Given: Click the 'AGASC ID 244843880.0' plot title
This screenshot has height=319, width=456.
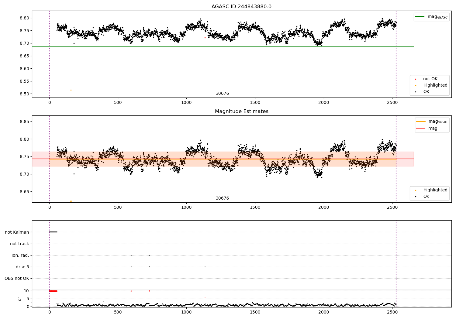Looking at the screenshot, I should coord(241,7).
